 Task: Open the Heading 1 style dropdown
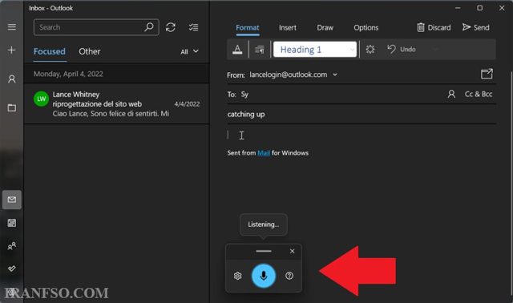(315, 50)
